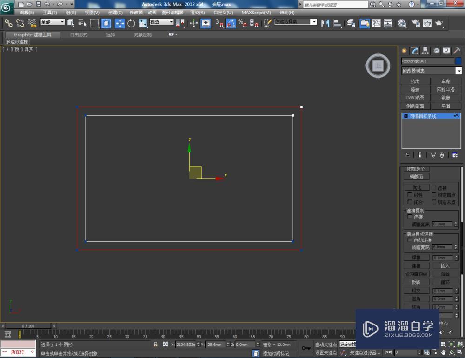This screenshot has height=358, width=465.
Task: Activate the 选择并旋转 (Rotate) tool
Action: (x=131, y=22)
